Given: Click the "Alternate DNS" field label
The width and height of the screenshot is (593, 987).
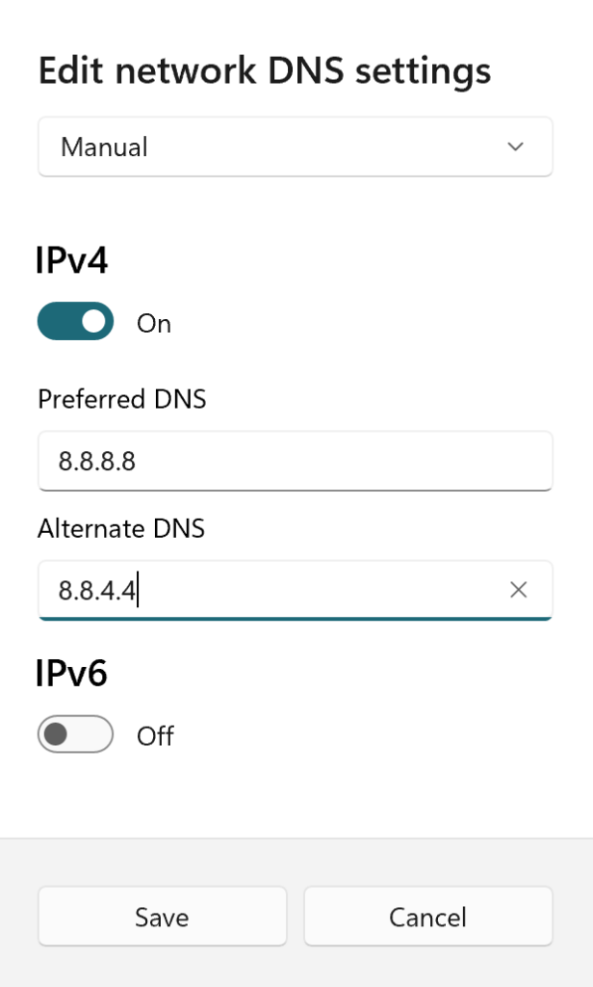Looking at the screenshot, I should 121,528.
